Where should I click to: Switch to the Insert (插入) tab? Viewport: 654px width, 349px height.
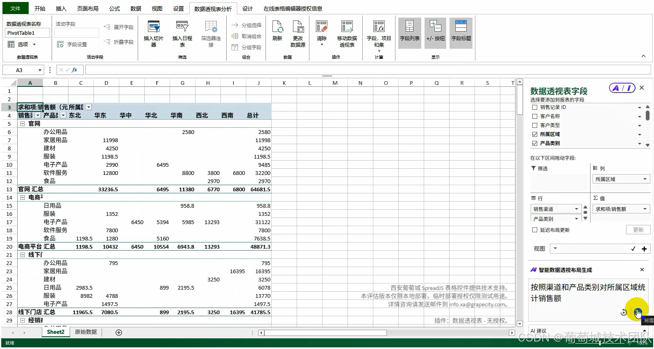tap(61, 8)
